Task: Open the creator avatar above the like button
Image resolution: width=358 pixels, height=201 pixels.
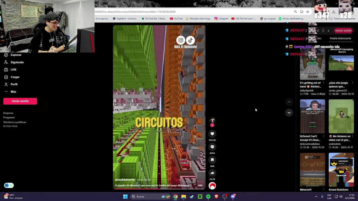Action: coord(212,121)
